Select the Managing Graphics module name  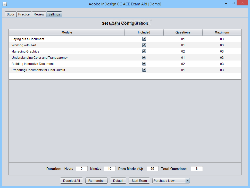point(25,52)
